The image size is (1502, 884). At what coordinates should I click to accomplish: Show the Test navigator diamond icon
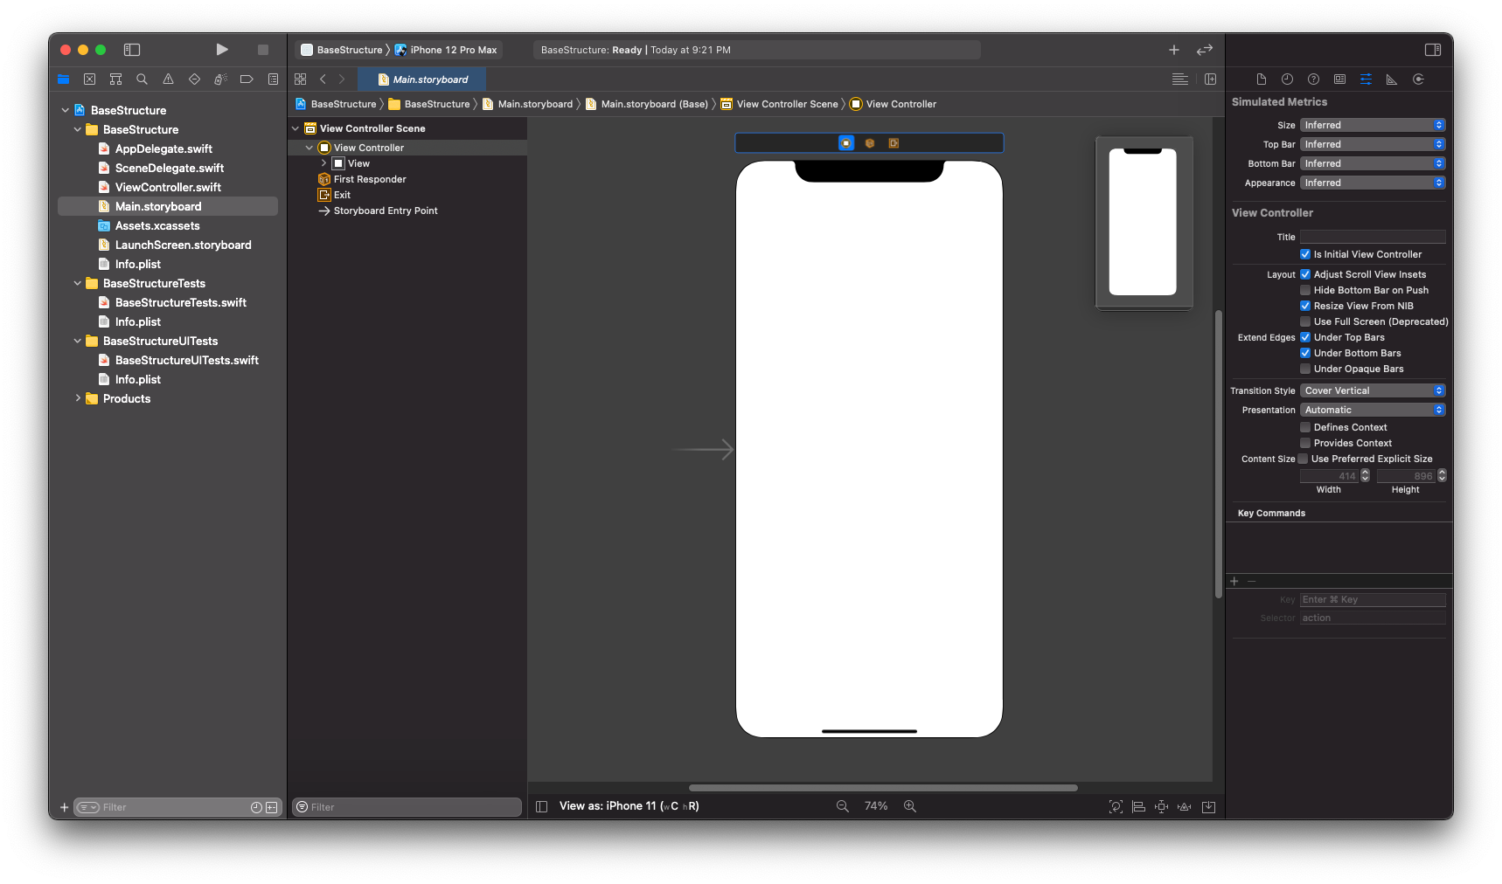point(194,79)
